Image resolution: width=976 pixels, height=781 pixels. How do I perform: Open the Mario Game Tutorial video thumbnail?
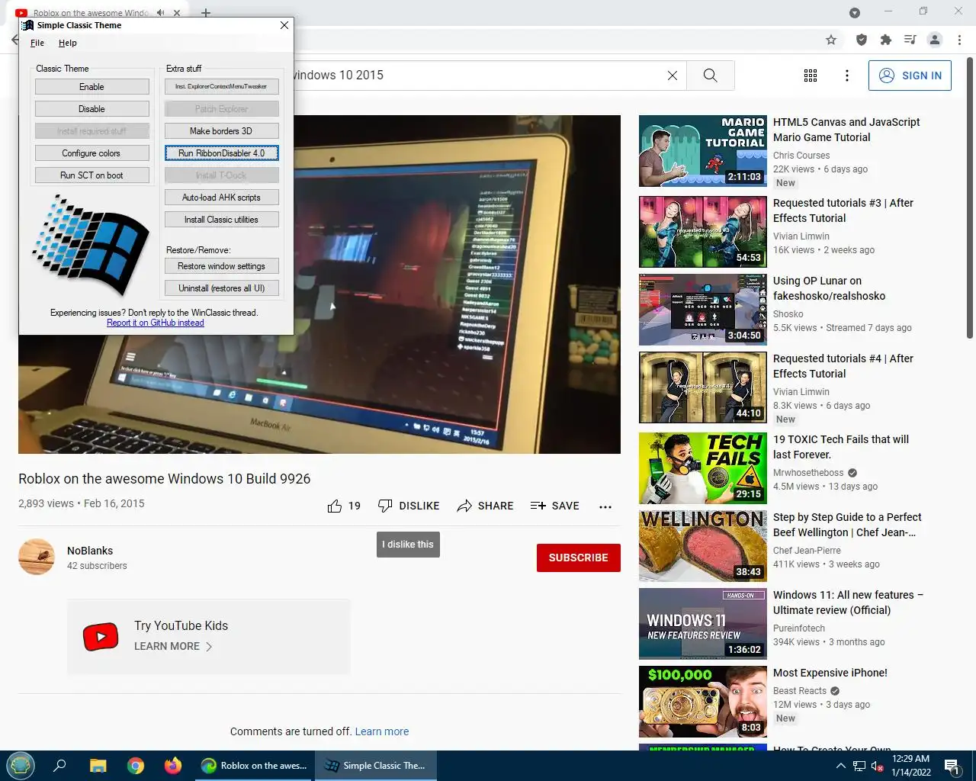[x=703, y=151]
